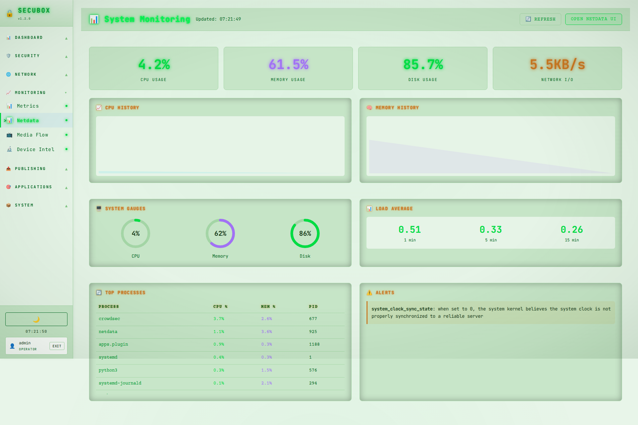
Task: Click the Dashboard sidebar icon
Action: pyautogui.click(x=9, y=38)
